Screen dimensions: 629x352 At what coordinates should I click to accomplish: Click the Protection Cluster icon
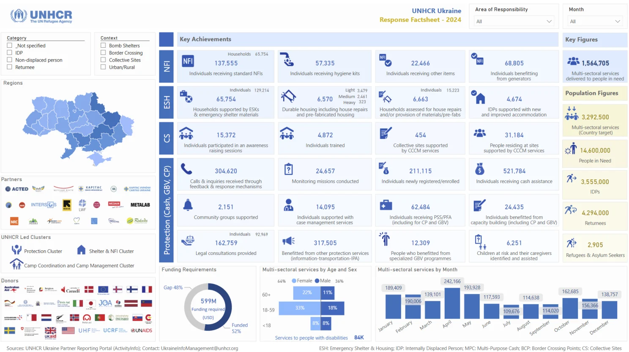click(16, 249)
